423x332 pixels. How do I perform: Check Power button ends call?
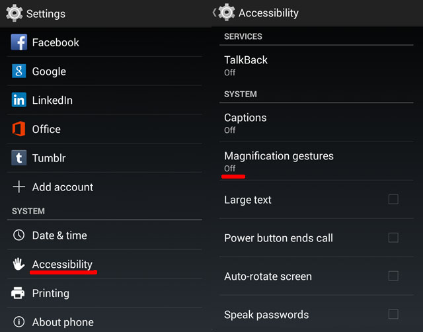click(x=393, y=238)
